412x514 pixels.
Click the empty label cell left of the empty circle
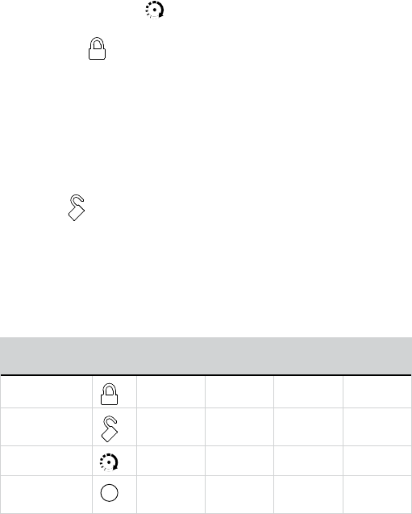click(x=46, y=495)
